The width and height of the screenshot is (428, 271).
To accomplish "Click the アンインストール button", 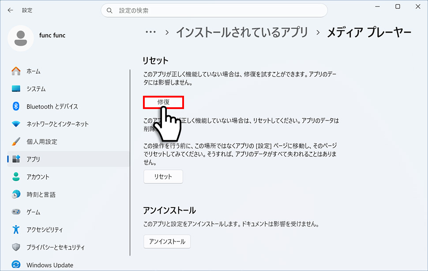I will point(167,241).
